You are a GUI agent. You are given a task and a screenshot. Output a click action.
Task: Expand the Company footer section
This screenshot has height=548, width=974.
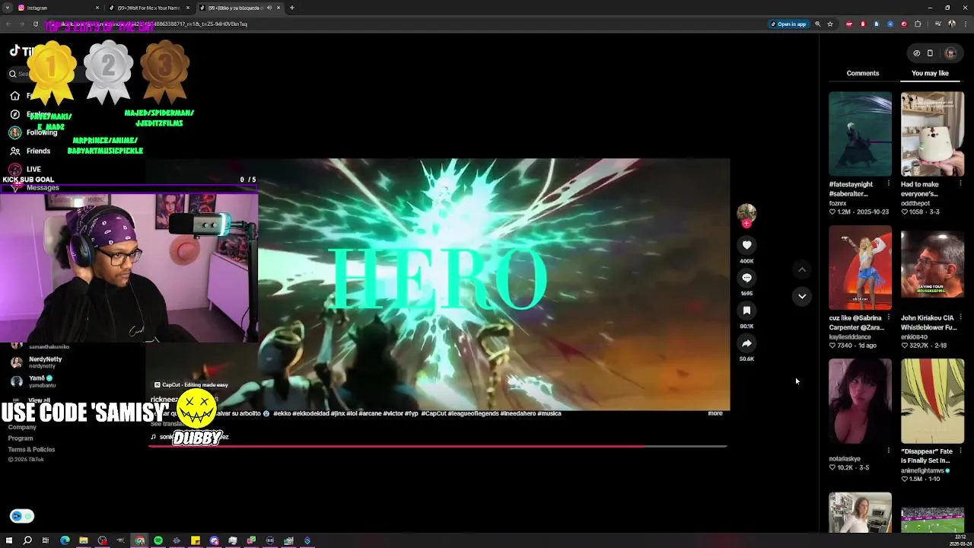[22, 427]
